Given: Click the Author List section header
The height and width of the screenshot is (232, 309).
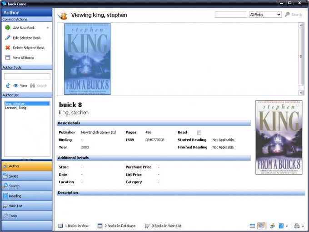Looking at the screenshot, I should point(27,95).
